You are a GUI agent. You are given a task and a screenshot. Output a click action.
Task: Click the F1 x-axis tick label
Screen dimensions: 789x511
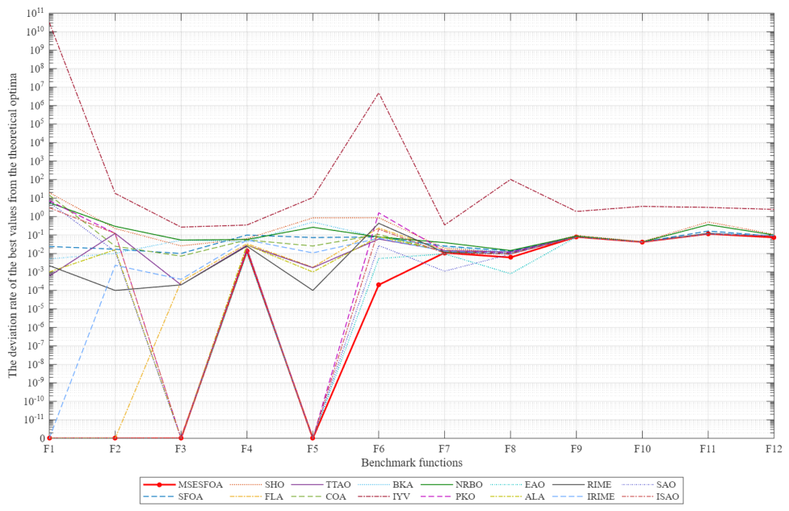48,449
